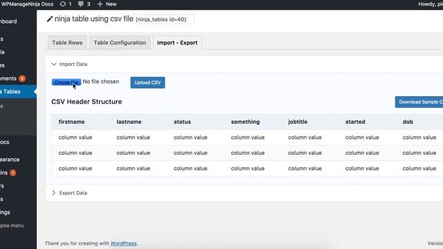Screen dimensions: 443x249
Task: Click the 'CSV Header Structure' heading
Action: [x=87, y=102]
